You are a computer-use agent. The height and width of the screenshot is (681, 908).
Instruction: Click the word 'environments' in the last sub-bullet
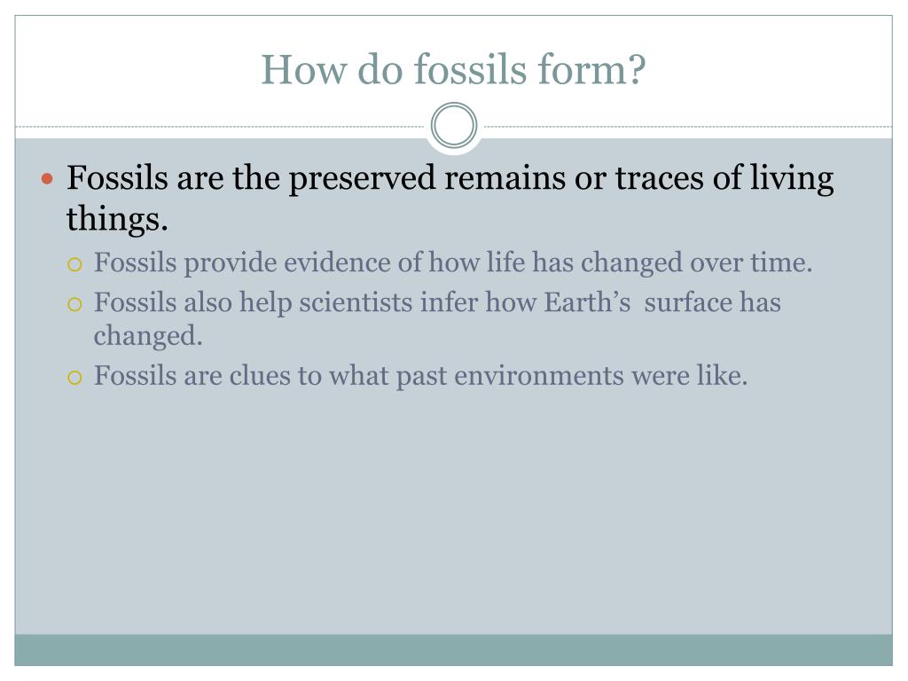coord(539,376)
